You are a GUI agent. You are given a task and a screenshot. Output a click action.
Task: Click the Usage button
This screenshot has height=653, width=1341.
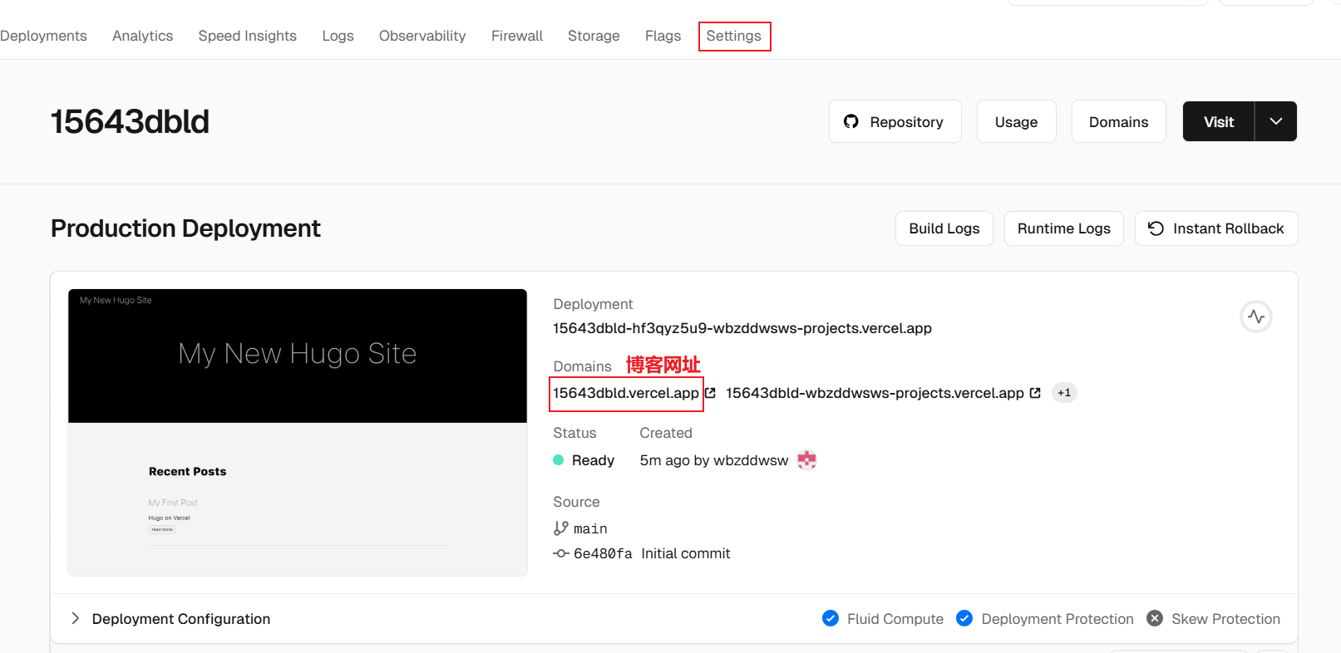pos(1017,122)
